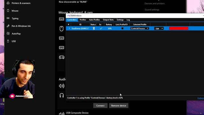This screenshot has width=204, height=115.
Task: Click status bar text about Controller 1 profile
Action: tap(95, 98)
